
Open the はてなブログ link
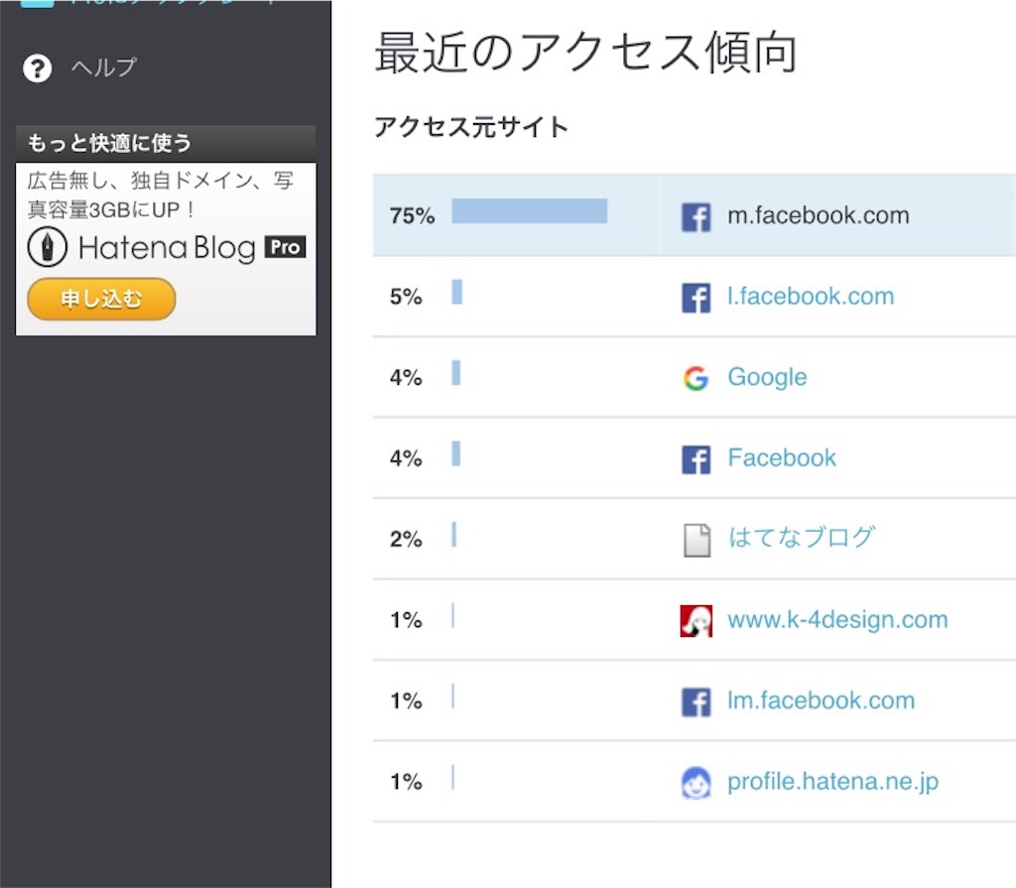coord(802,538)
